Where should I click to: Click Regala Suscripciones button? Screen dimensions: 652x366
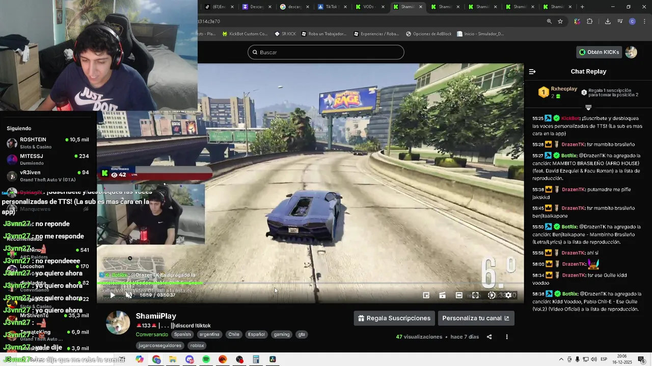[394, 318]
